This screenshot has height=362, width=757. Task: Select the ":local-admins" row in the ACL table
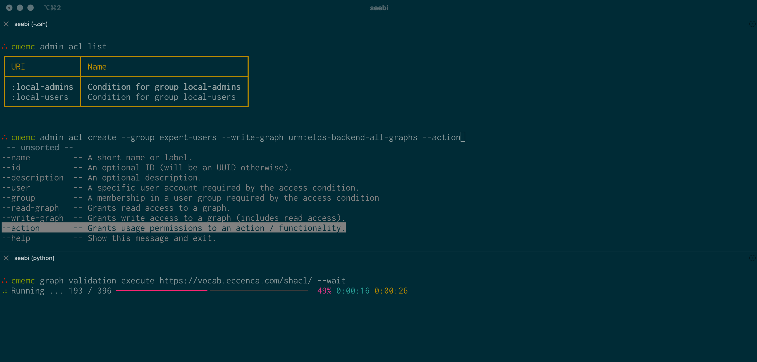(x=42, y=87)
